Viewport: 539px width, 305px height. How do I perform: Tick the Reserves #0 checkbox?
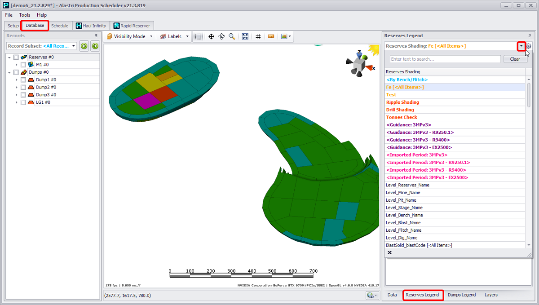(16, 57)
